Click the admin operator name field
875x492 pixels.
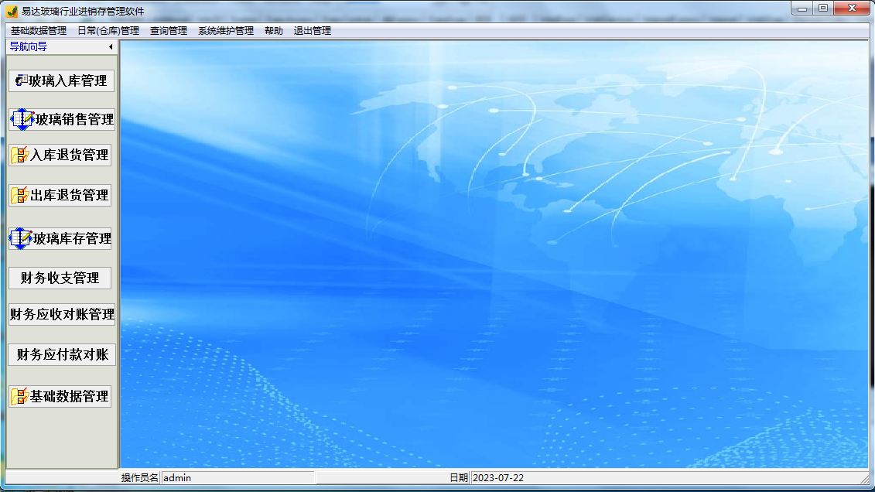coord(232,477)
